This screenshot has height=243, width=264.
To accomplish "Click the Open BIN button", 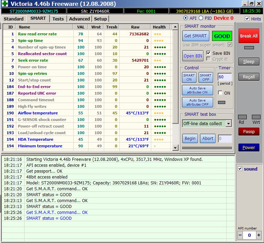I will (193, 56).
